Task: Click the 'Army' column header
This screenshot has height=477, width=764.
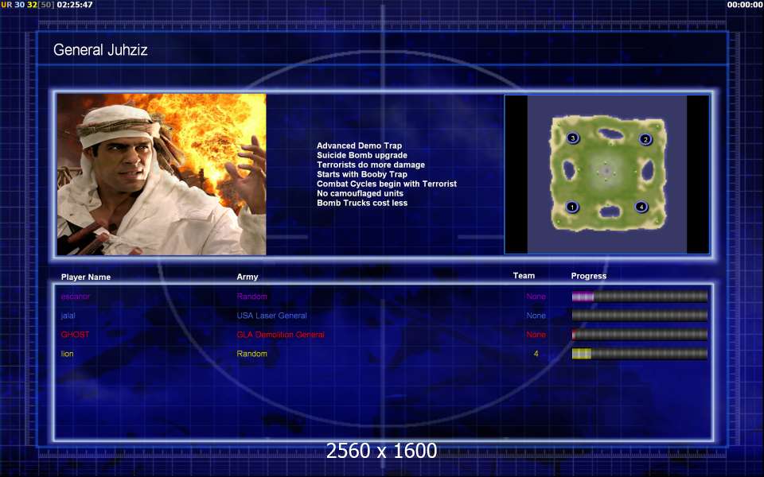Action: pos(248,277)
